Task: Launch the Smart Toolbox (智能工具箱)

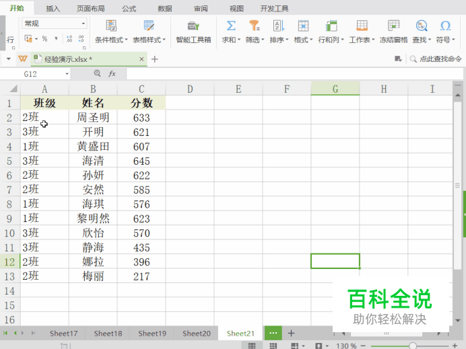Action: point(193,32)
